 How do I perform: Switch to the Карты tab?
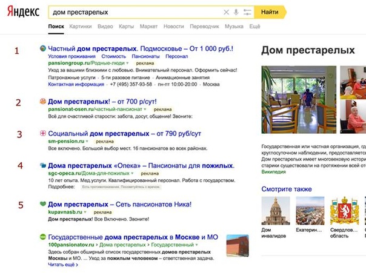coord(126,27)
